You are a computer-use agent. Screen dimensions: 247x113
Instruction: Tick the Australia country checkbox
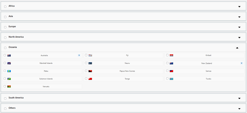[5, 55]
